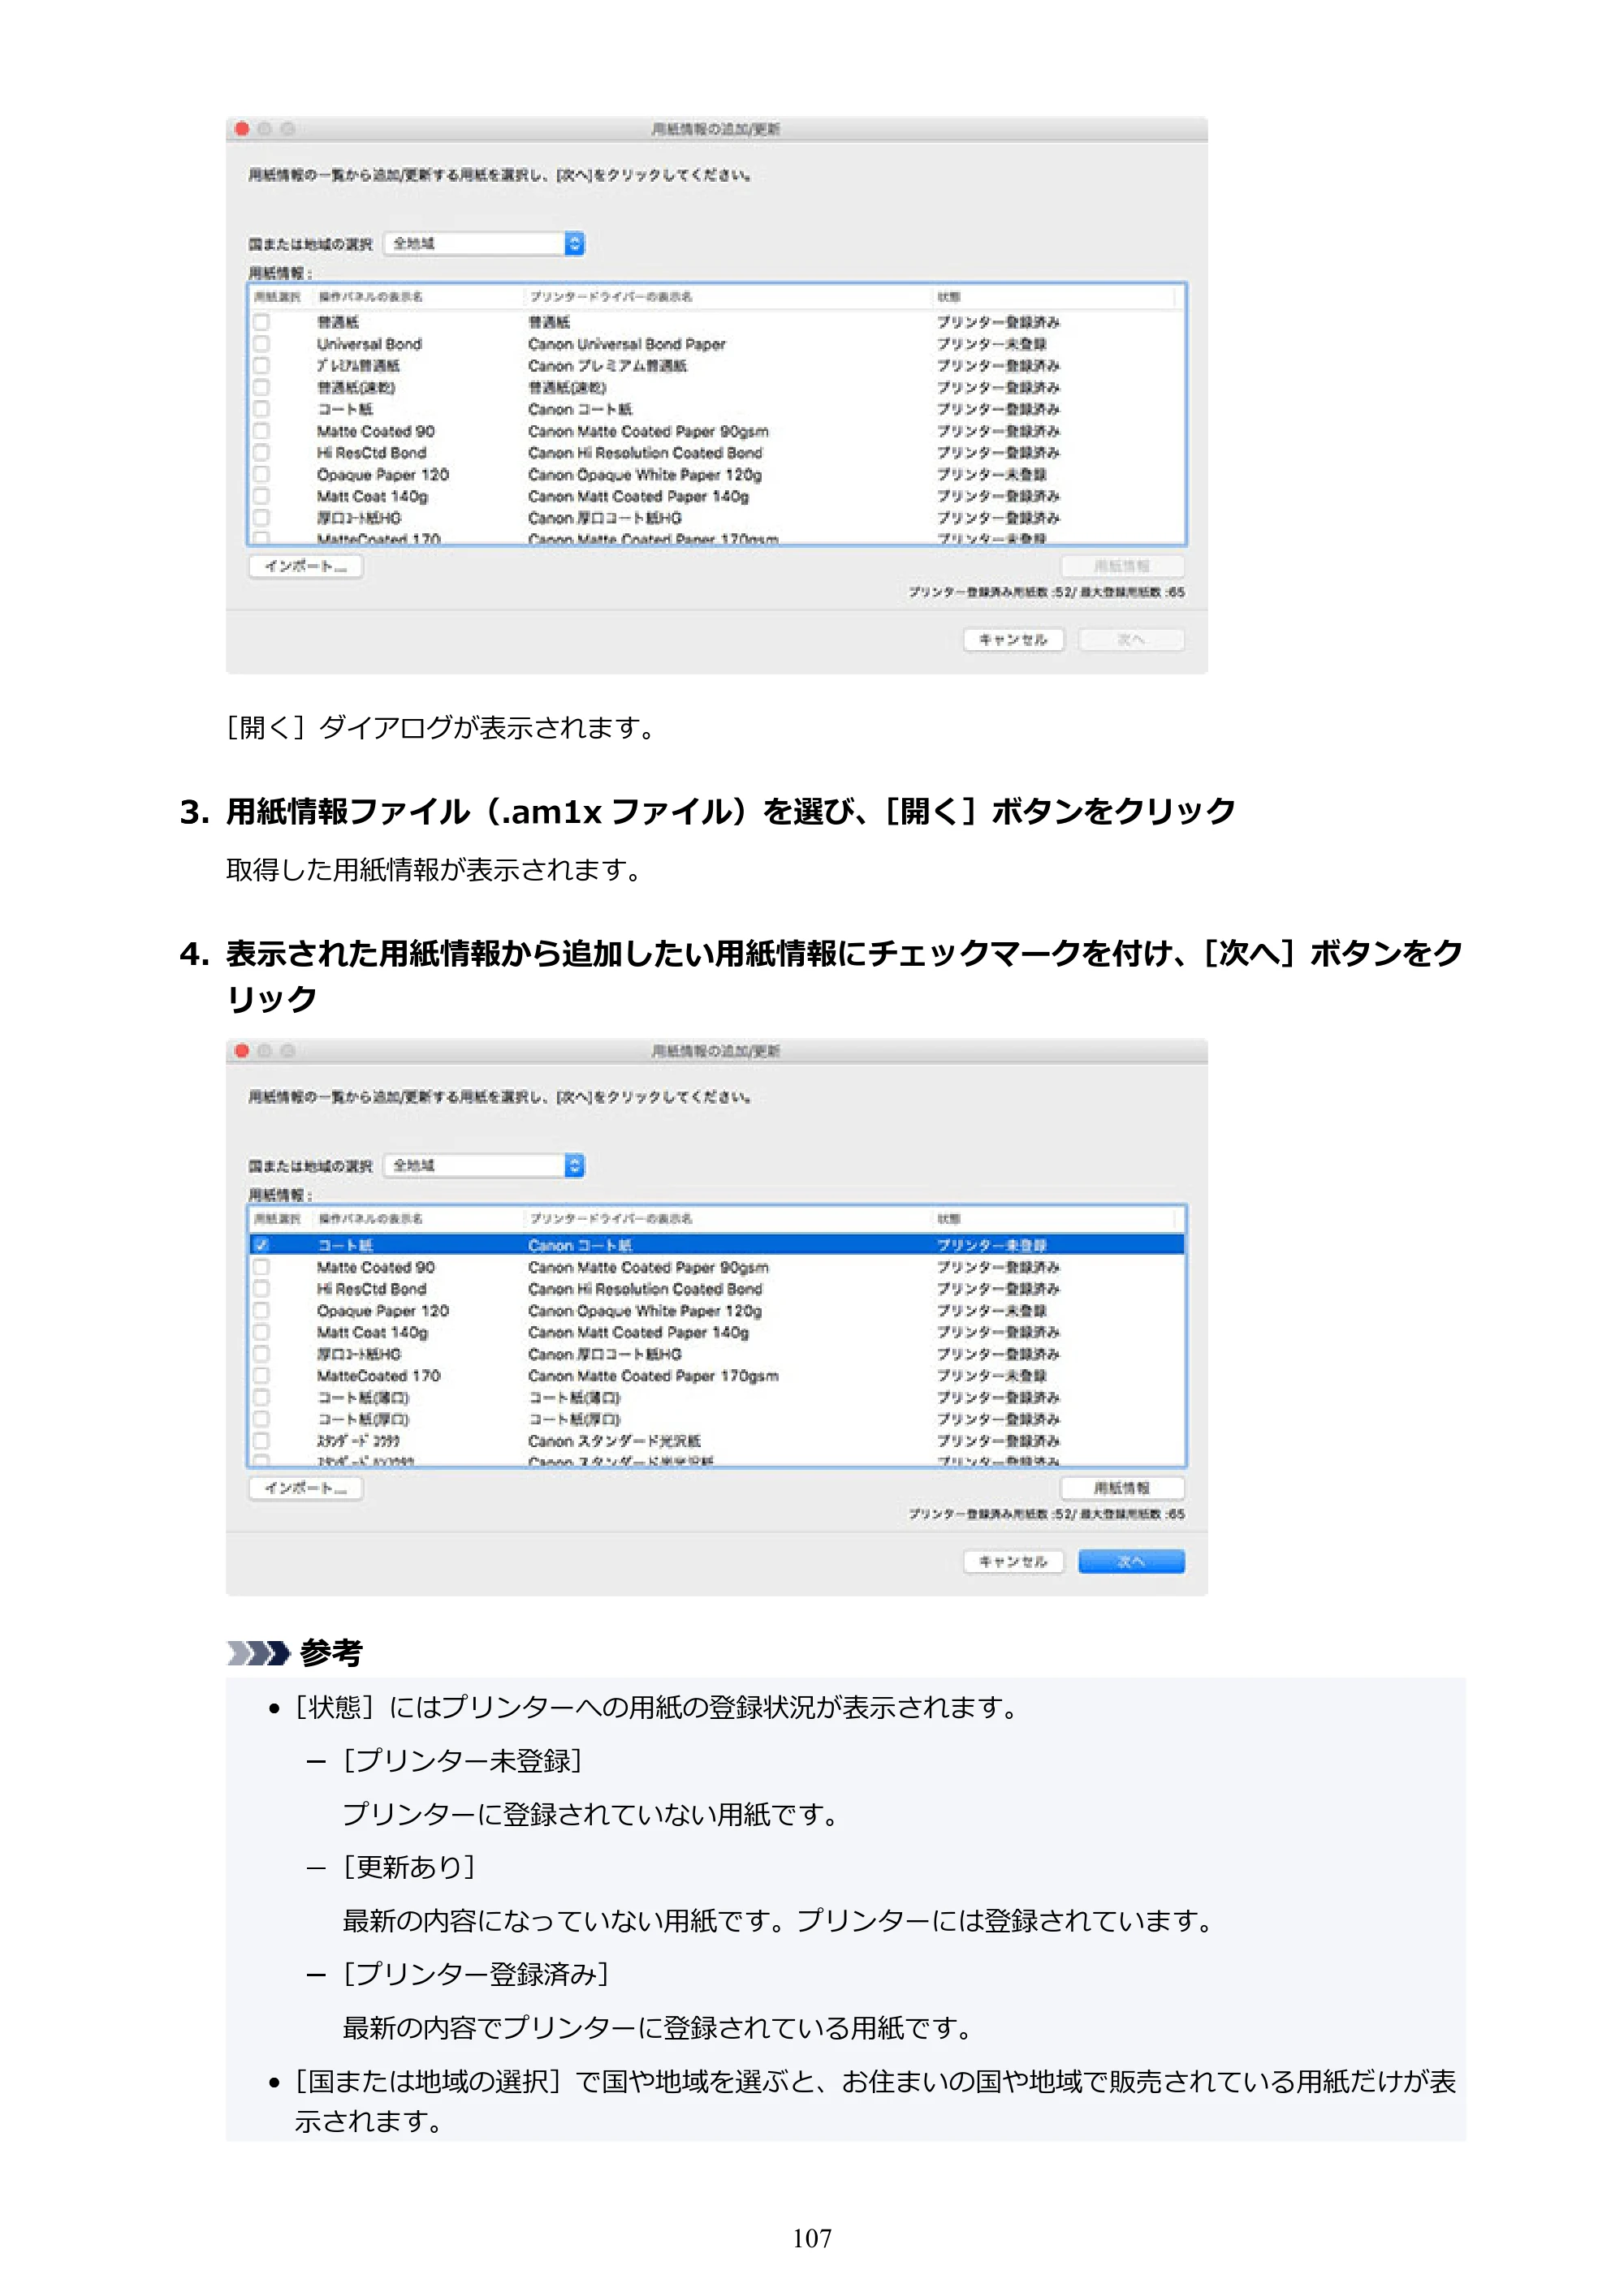Click the enabled 用紙情報 button

tap(1121, 1488)
